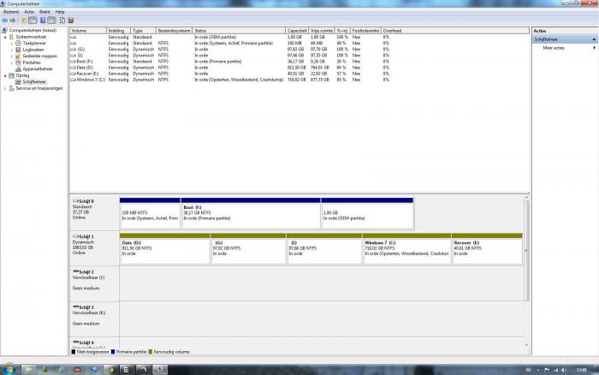Click the Refresh page icon in toolbar
The width and height of the screenshot is (599, 375).
point(62,21)
